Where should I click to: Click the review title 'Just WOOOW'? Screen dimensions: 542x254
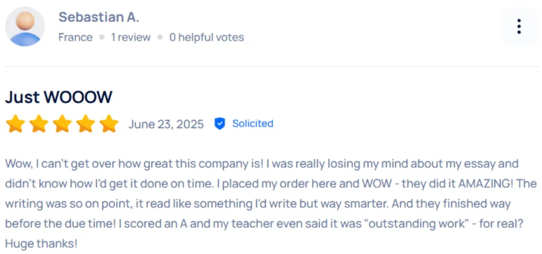[x=58, y=97]
